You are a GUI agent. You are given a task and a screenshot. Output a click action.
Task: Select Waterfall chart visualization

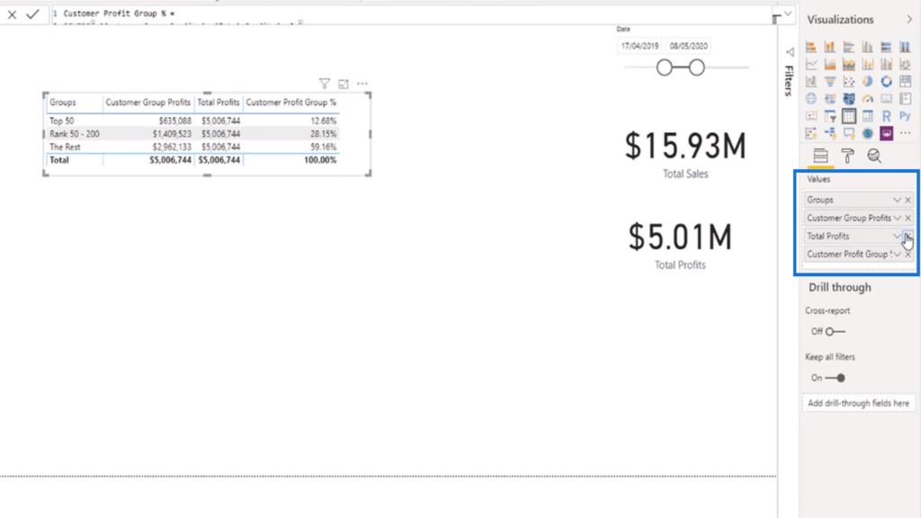[x=811, y=81]
